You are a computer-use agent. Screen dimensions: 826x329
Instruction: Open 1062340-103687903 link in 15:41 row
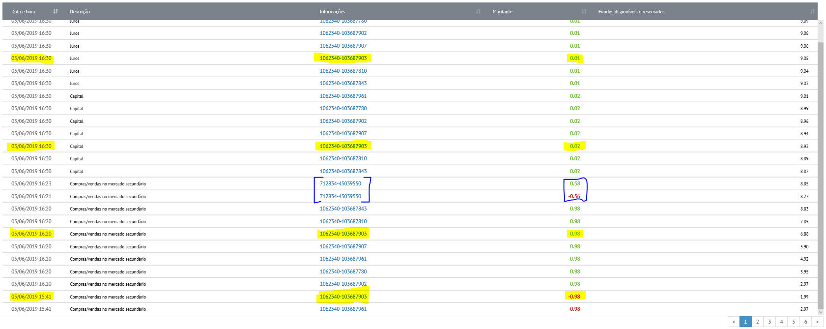pos(343,297)
